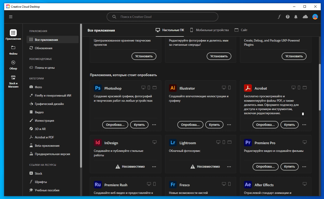Screen dimensions: 324x199
Task: Open Lightroom more options ellipsis
Action: coord(229,167)
